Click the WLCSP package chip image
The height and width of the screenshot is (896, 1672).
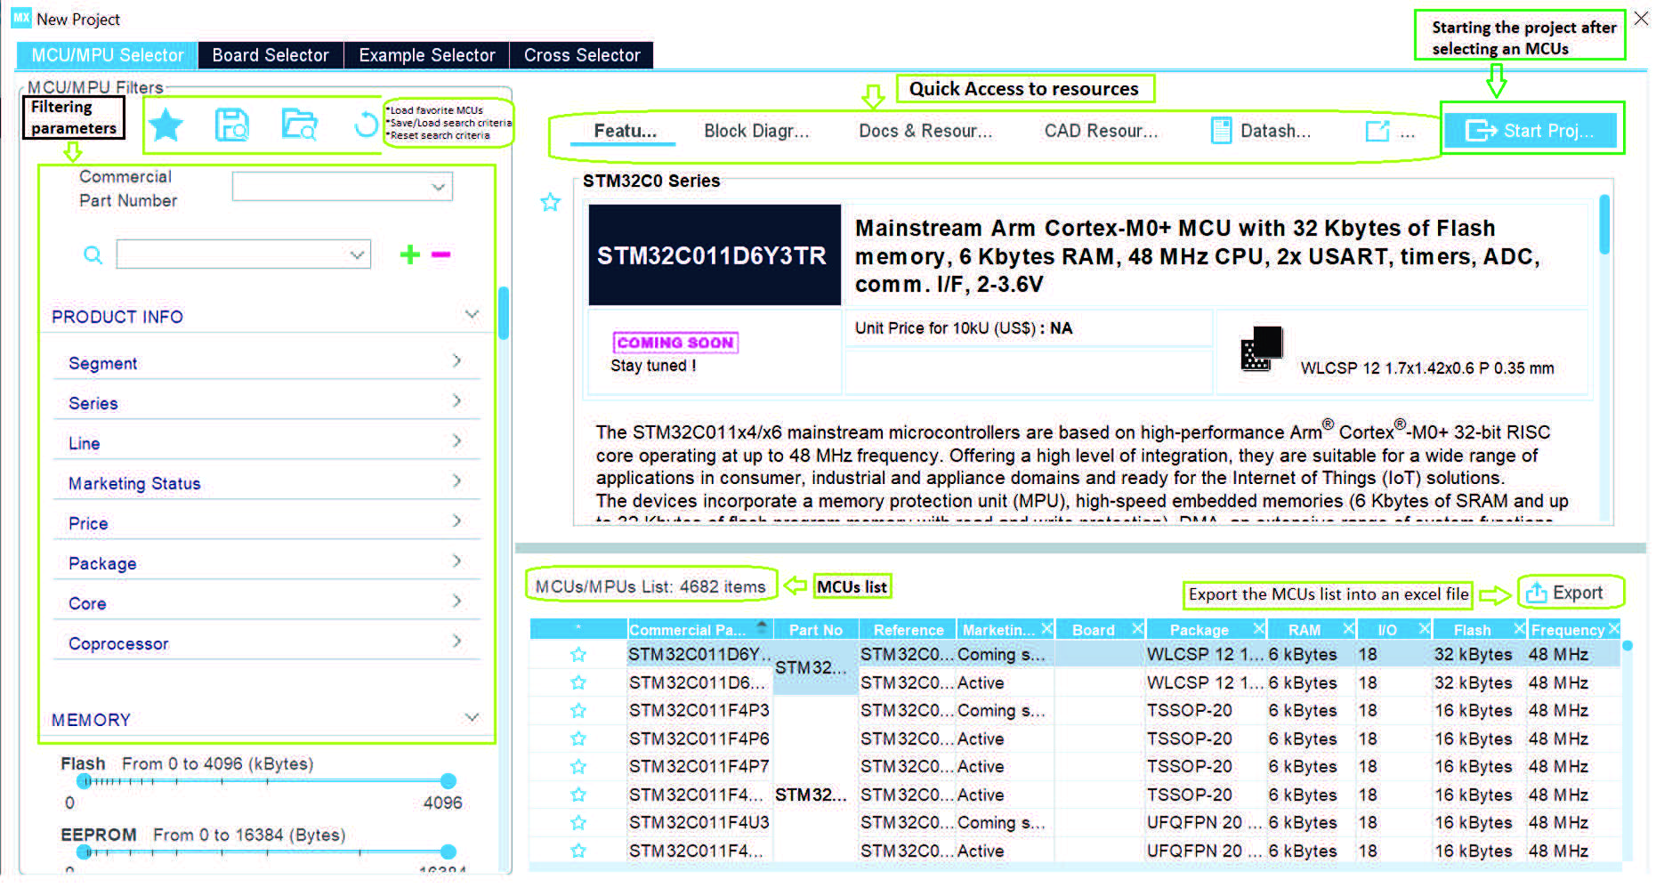(1261, 349)
